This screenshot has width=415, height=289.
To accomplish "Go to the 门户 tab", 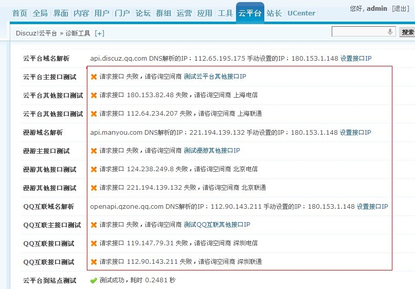I will tap(122, 13).
